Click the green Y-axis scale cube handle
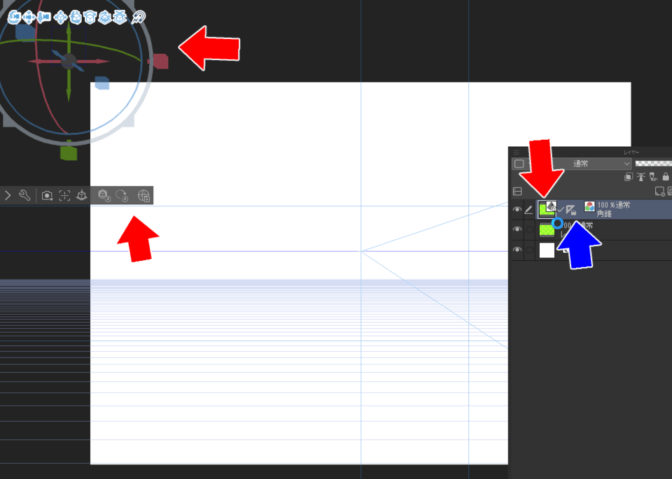 pyautogui.click(x=69, y=153)
